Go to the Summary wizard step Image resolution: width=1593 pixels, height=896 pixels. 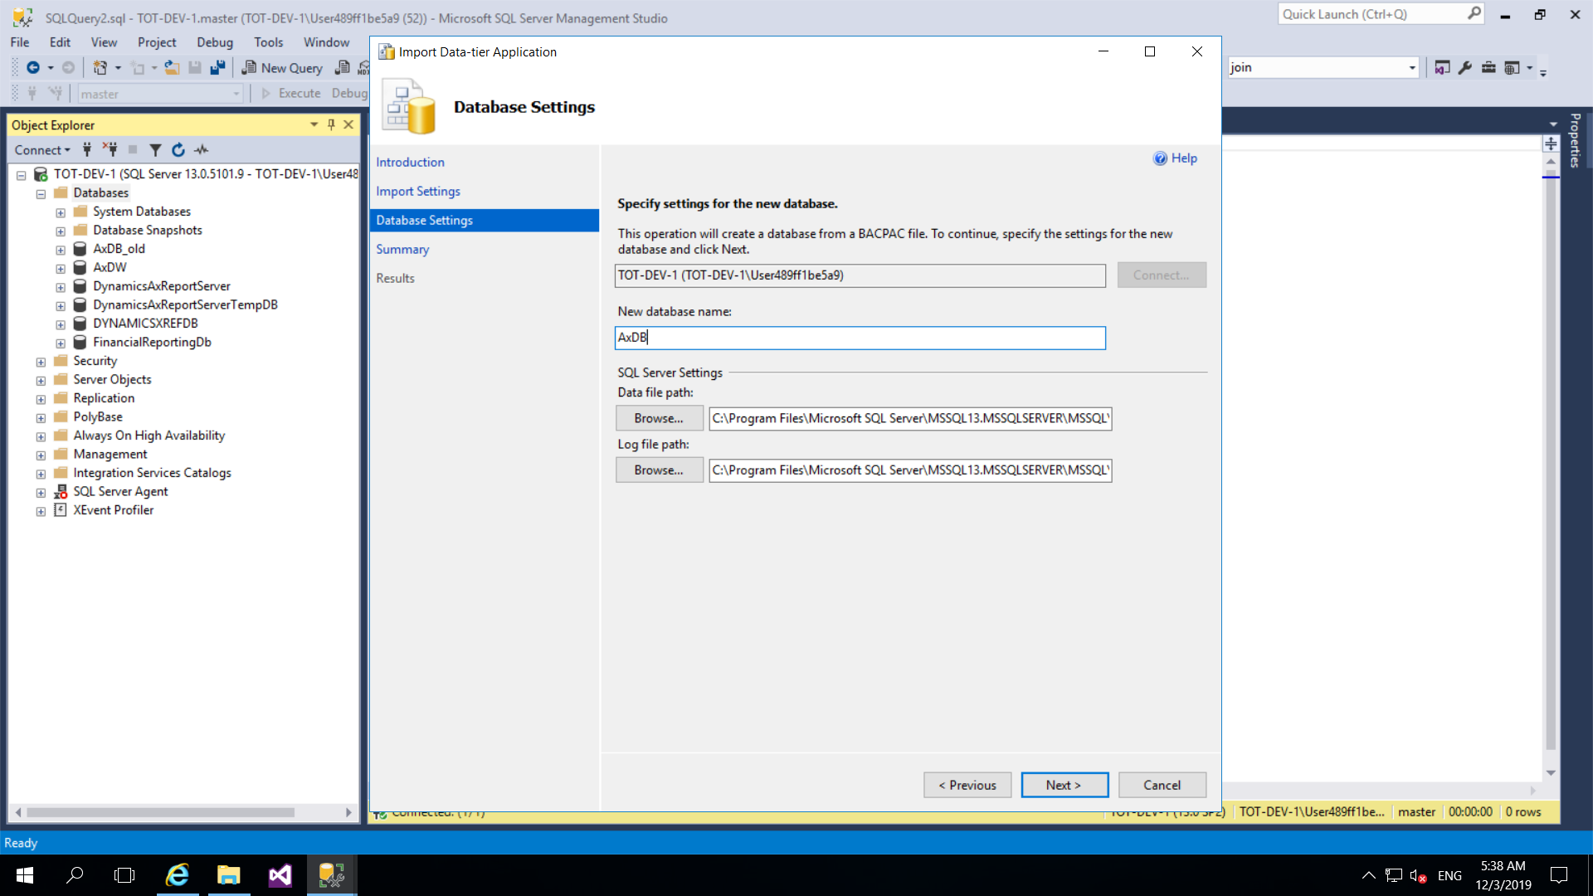[x=402, y=249]
